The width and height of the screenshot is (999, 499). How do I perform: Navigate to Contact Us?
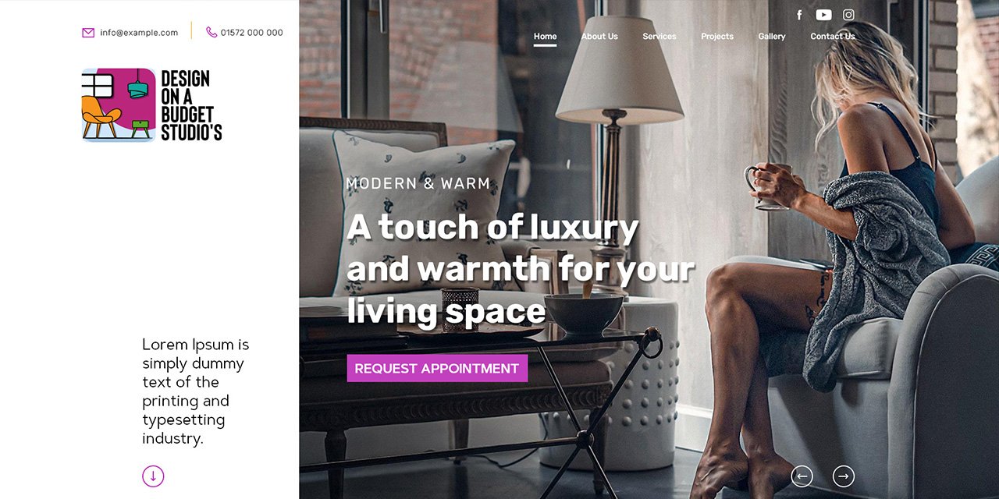tap(833, 37)
